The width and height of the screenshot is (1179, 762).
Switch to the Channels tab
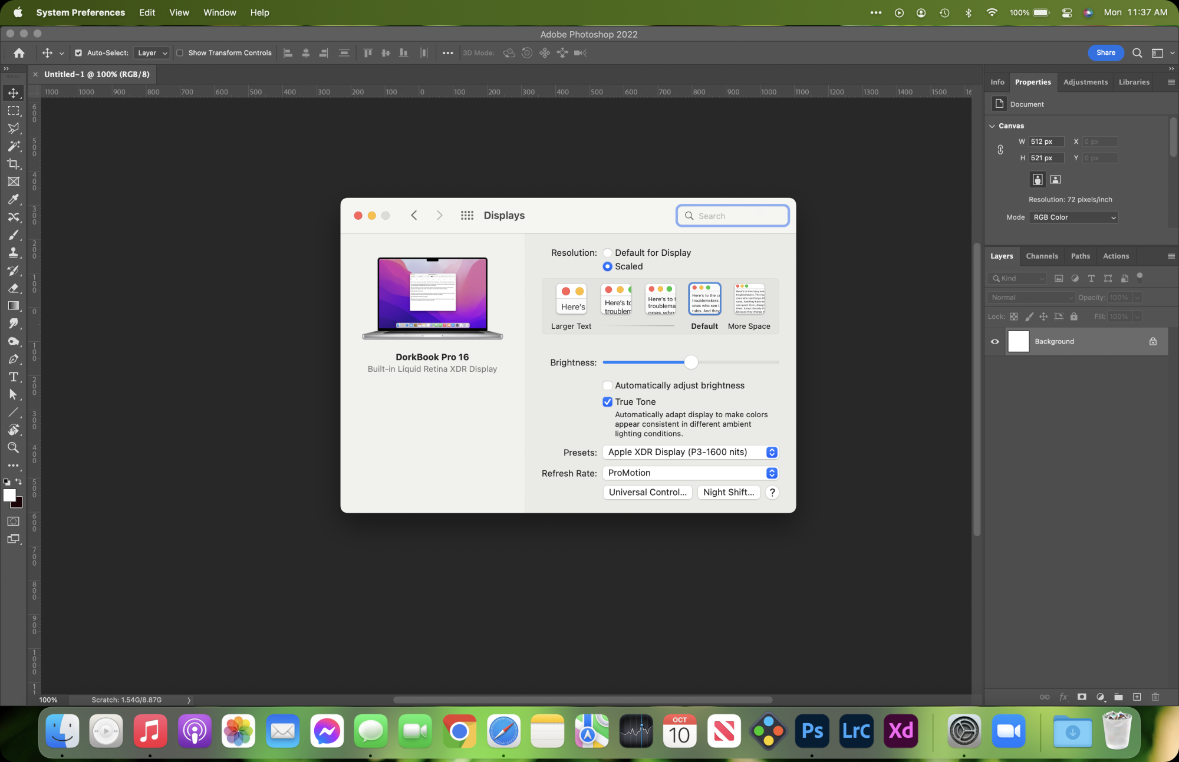click(x=1042, y=256)
